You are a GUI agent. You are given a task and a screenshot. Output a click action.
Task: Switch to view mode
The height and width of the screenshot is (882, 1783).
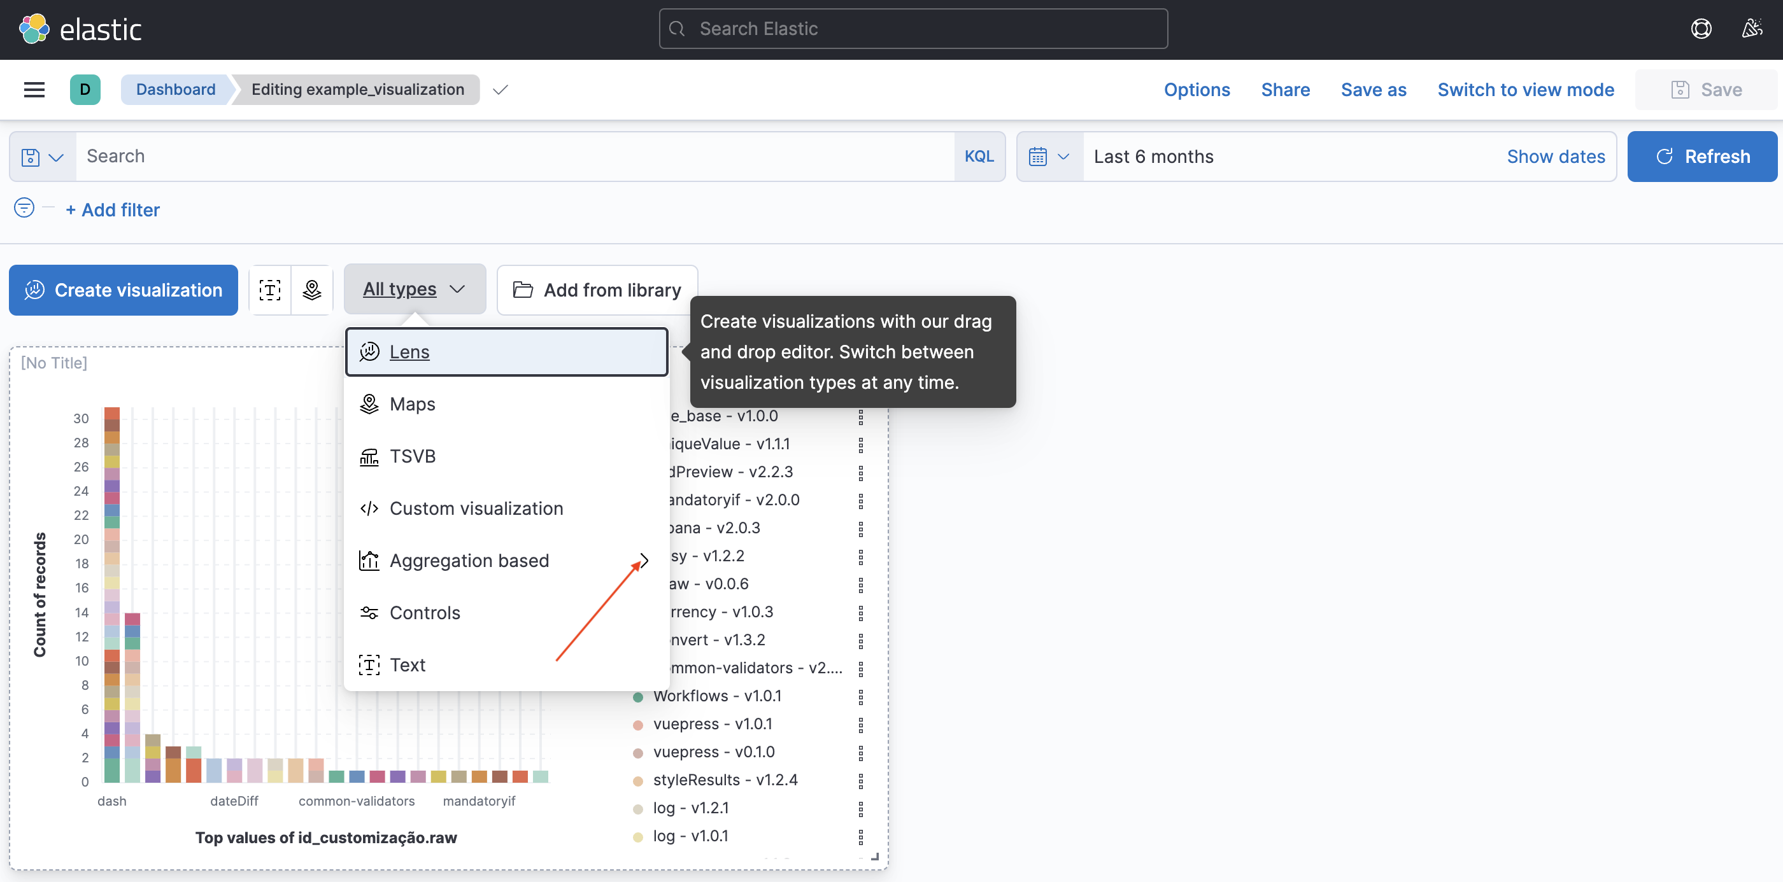point(1526,89)
